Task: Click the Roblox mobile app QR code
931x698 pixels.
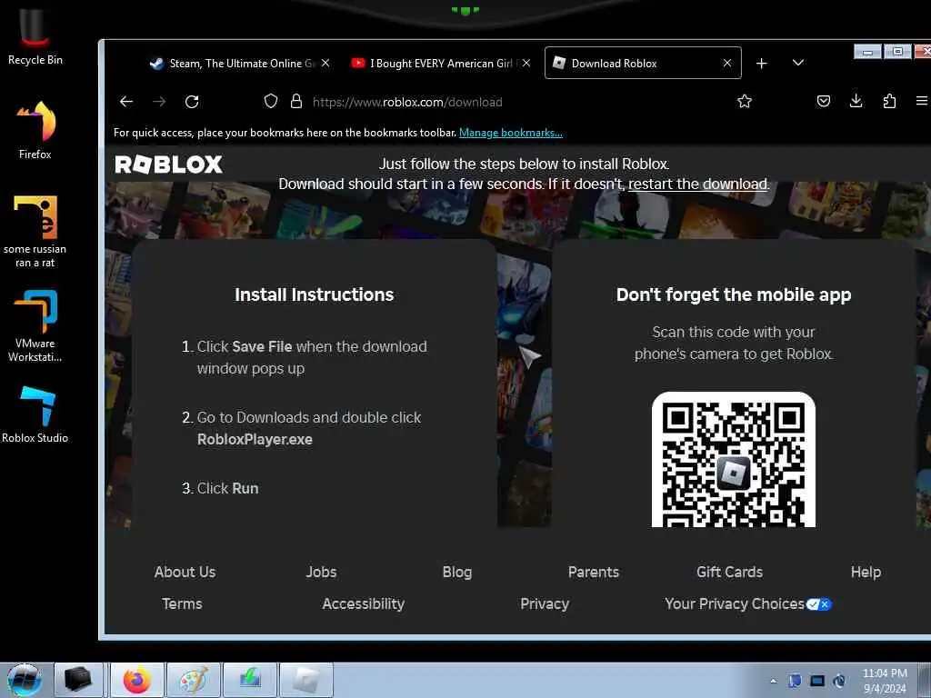Action: [734, 459]
